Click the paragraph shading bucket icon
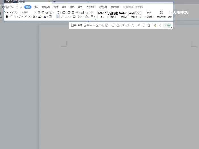 click(x=86, y=16)
